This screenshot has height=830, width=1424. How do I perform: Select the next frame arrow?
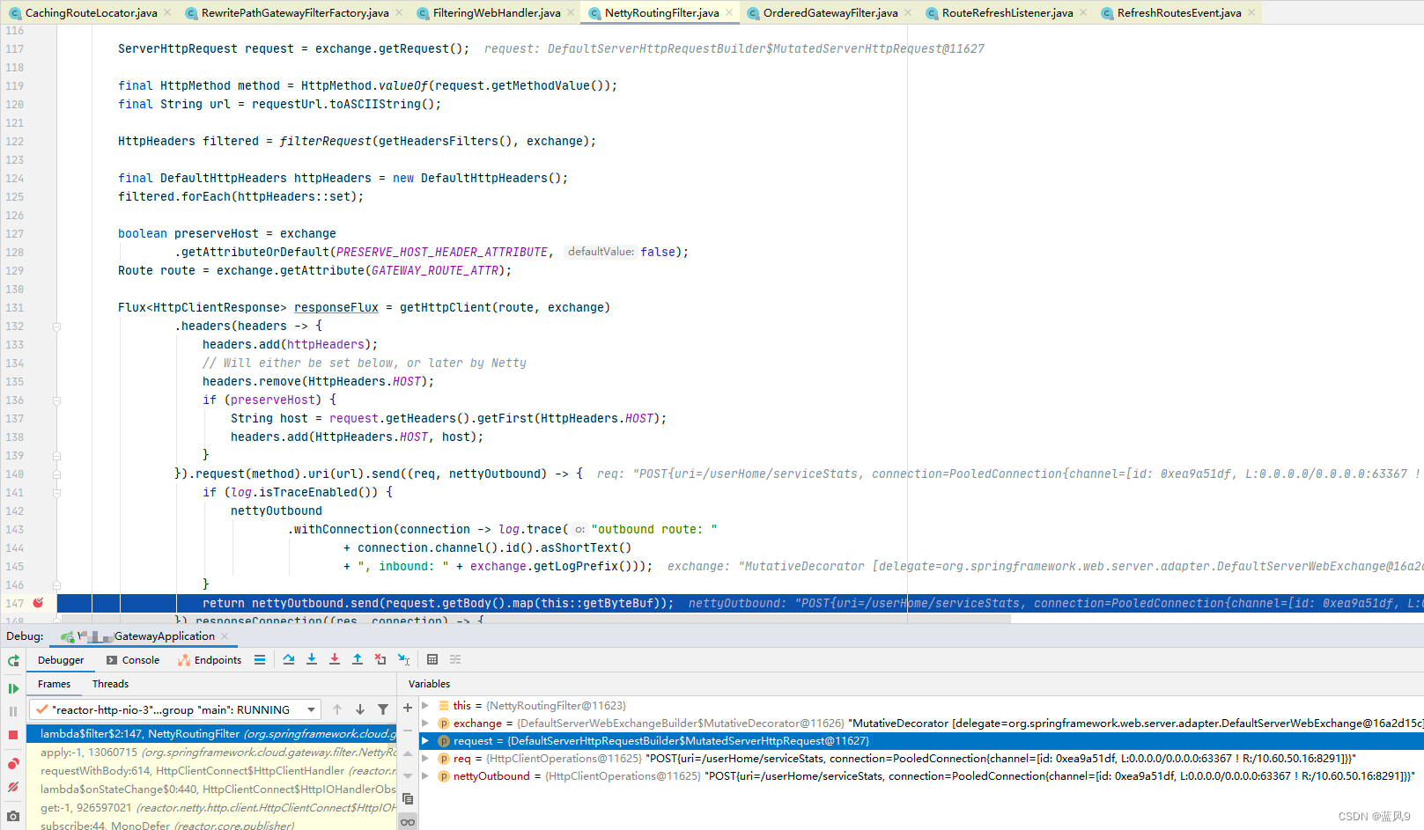pos(360,709)
